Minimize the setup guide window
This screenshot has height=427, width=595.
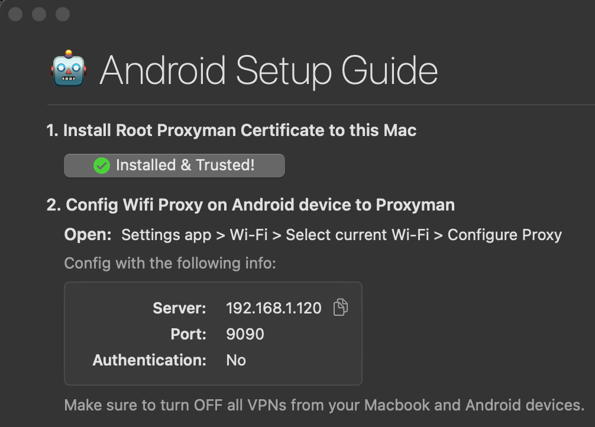[38, 14]
